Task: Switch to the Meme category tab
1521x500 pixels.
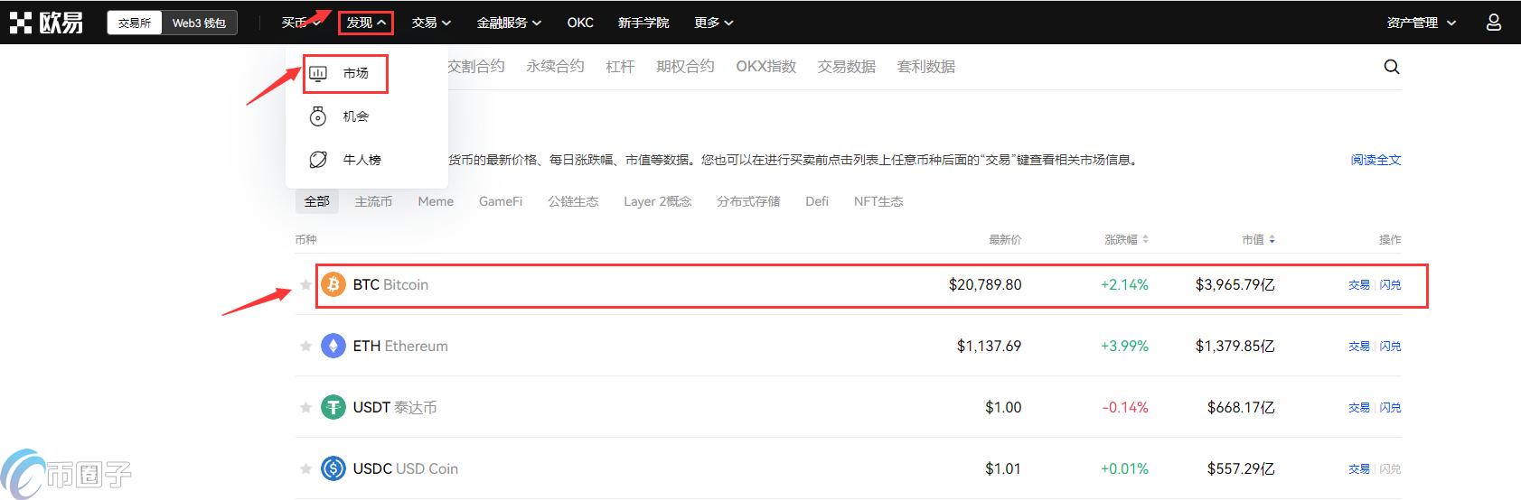Action: (x=436, y=201)
